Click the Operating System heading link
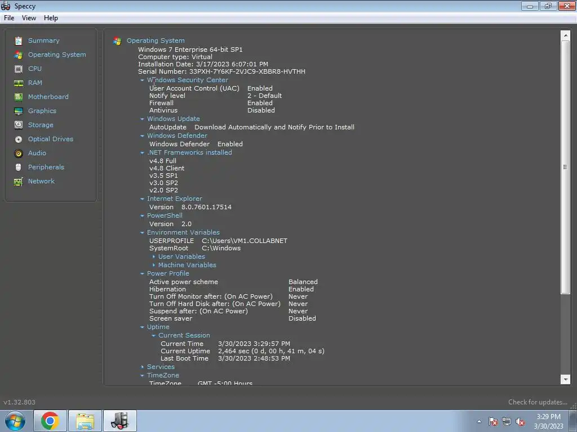The image size is (577, 432). (x=156, y=40)
